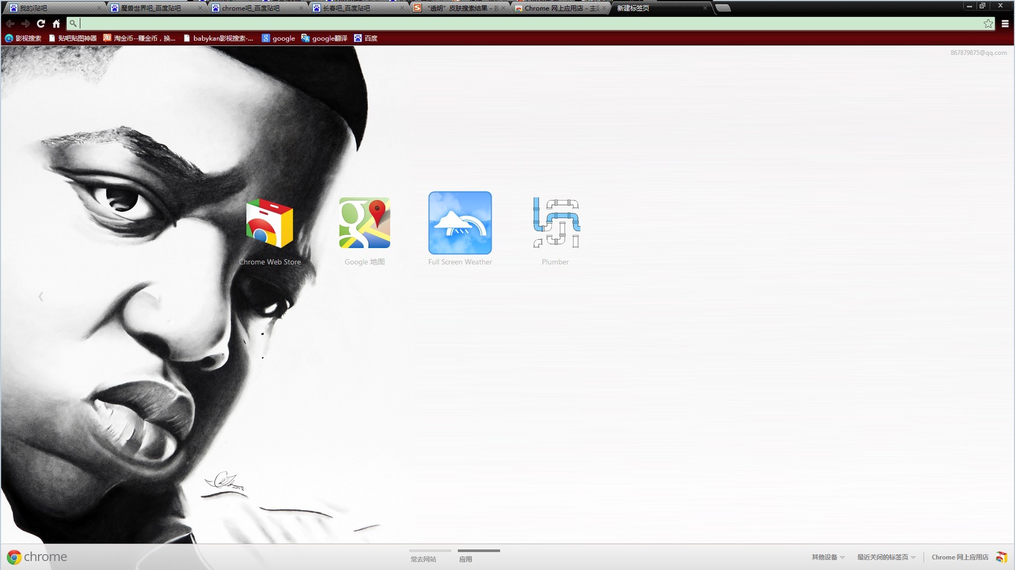Open the Chrome hamburger menu

tap(1005, 23)
